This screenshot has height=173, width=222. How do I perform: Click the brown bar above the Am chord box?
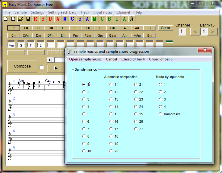(x=11, y=41)
